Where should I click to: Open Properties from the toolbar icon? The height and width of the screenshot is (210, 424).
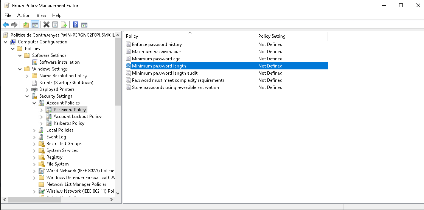point(55,25)
